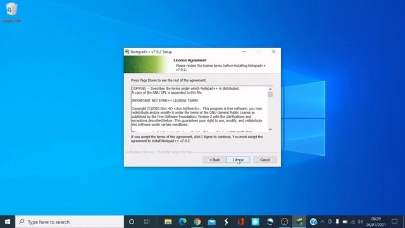Click the microphone tray icon
This screenshot has width=405, height=228.
[x=337, y=222]
